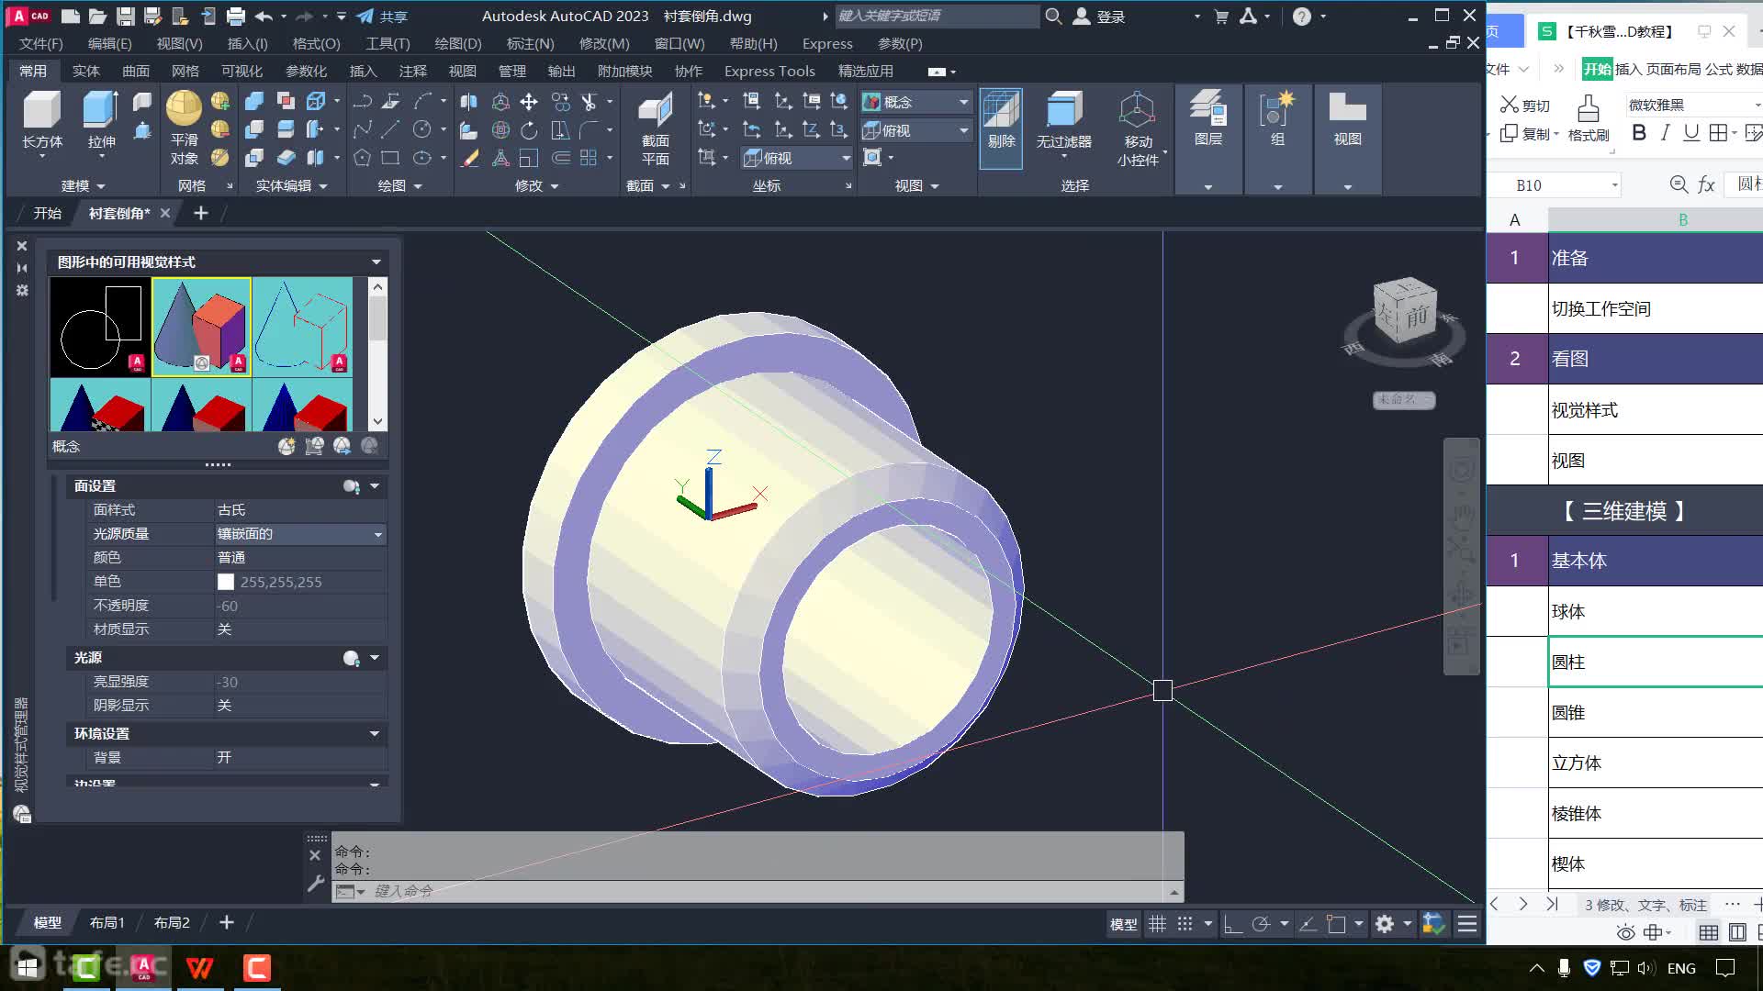Toggle polar tracking in status bar
This screenshot has height=991, width=1763.
tap(1261, 924)
